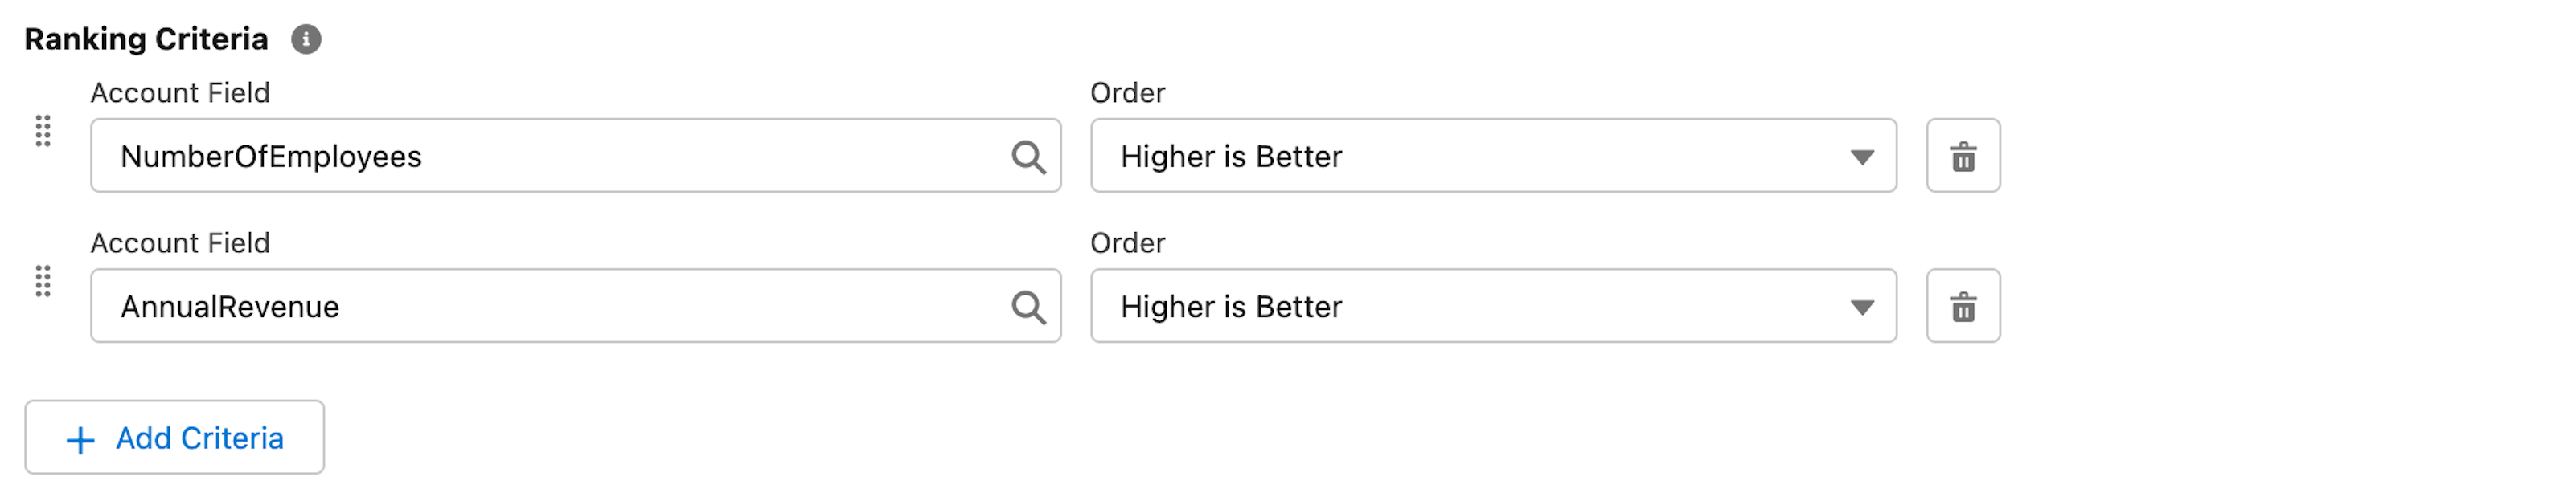Click the Account Field label above AnnualRevenue
The height and width of the screenshot is (501, 2576).
(180, 243)
